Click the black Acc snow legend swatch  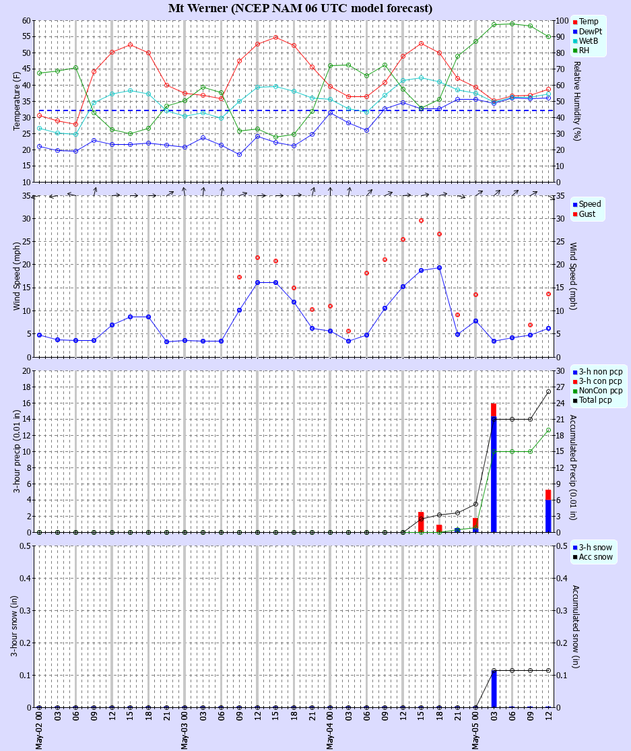tap(575, 558)
